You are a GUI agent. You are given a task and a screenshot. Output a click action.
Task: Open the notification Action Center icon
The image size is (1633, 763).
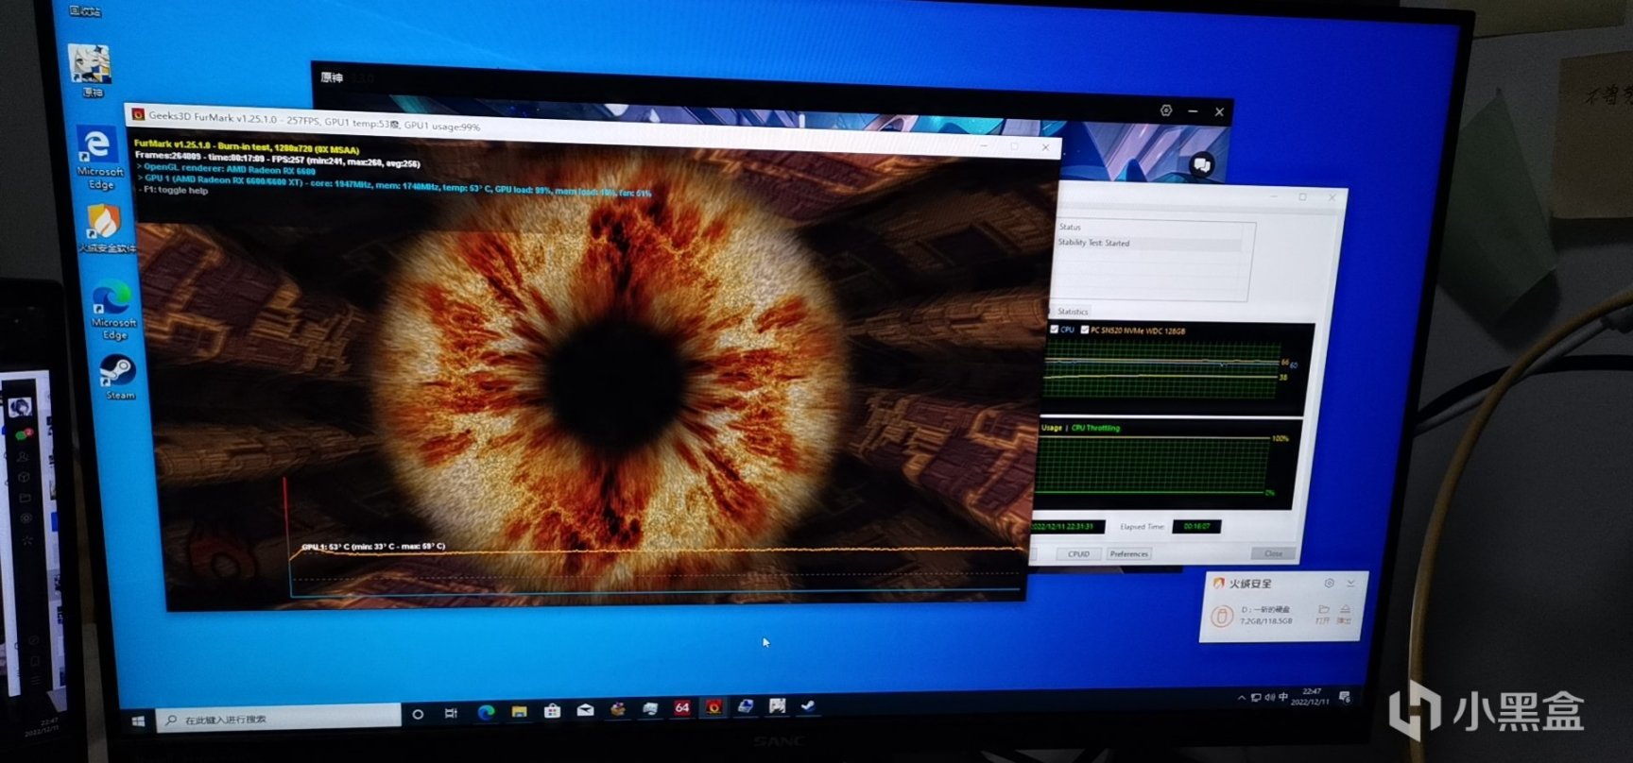coord(1345,697)
